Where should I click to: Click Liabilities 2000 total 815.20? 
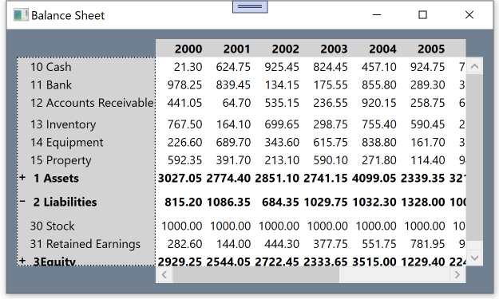(184, 202)
